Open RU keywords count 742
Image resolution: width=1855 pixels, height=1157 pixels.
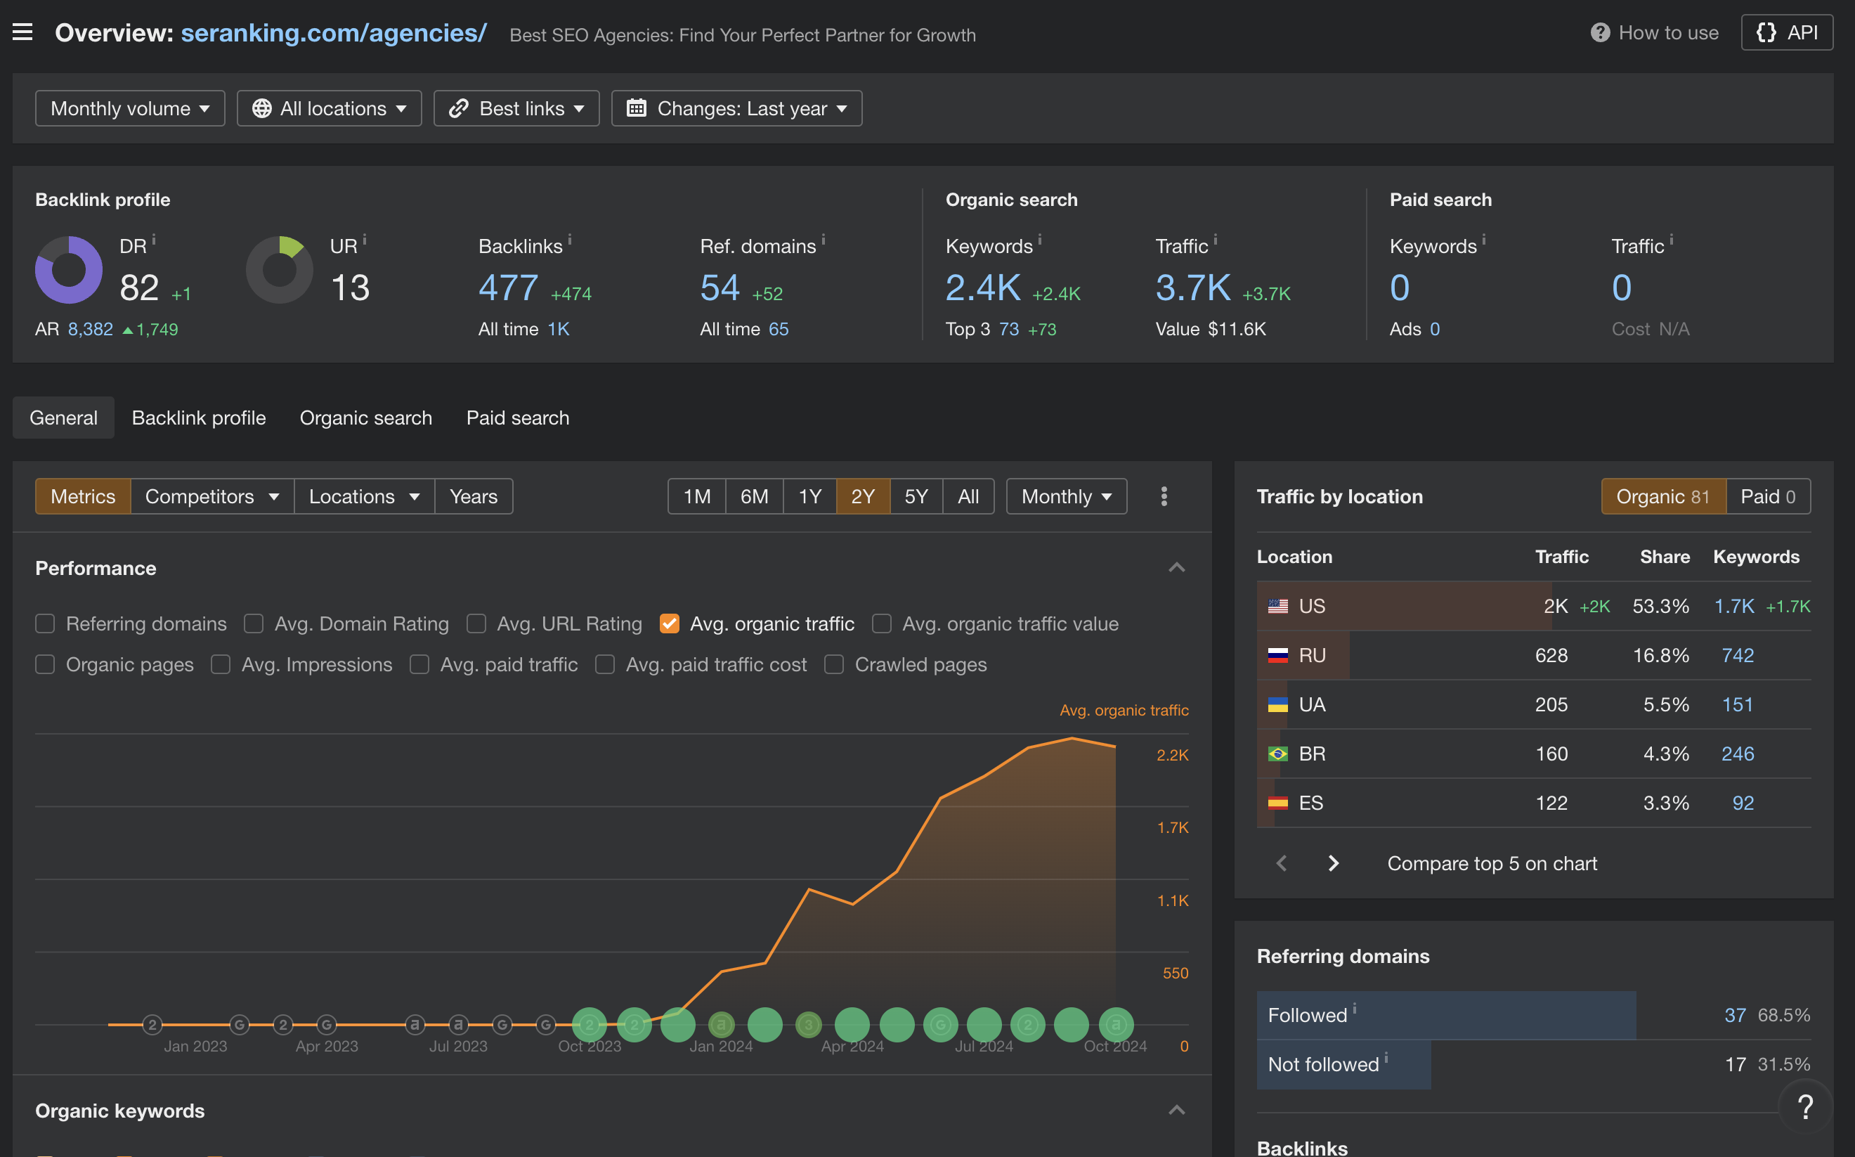point(1737,655)
